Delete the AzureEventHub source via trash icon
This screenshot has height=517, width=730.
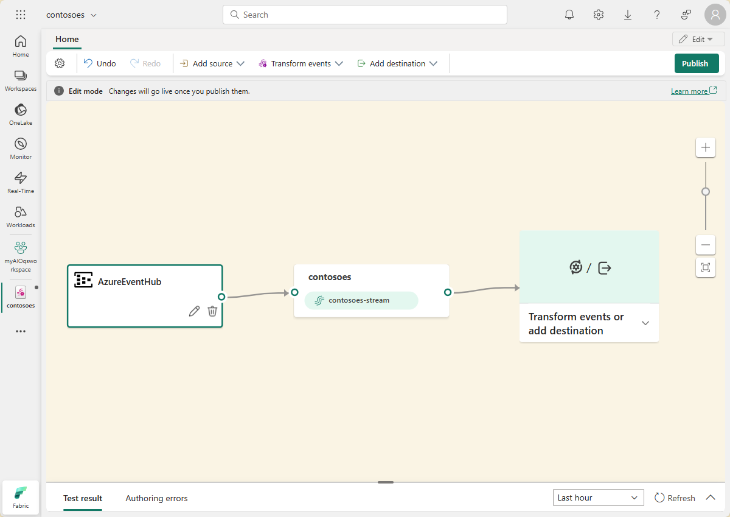click(212, 311)
